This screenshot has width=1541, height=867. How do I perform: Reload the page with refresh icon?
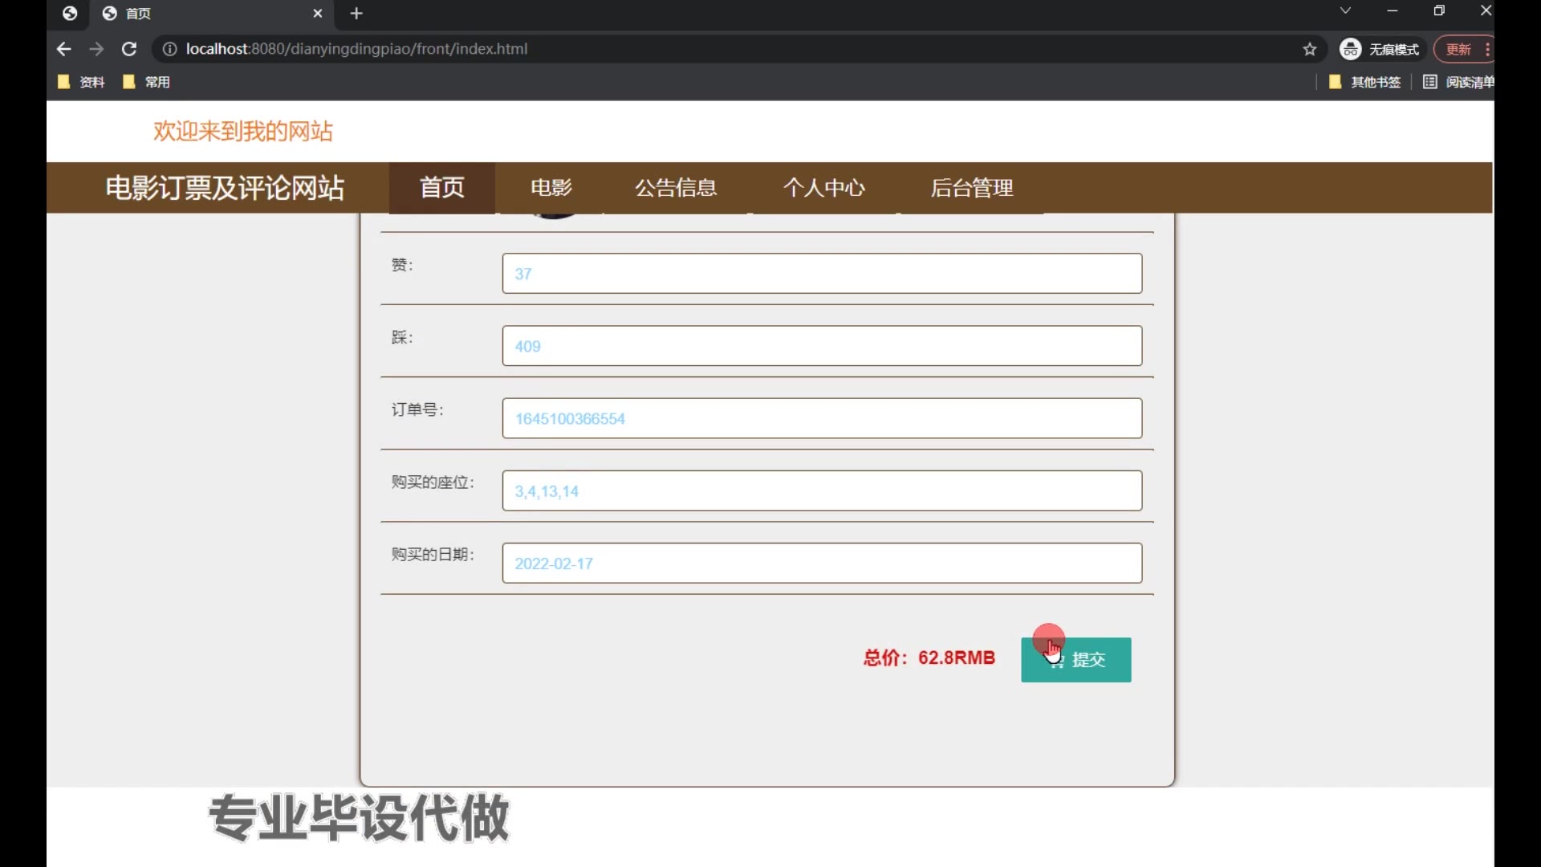click(128, 49)
